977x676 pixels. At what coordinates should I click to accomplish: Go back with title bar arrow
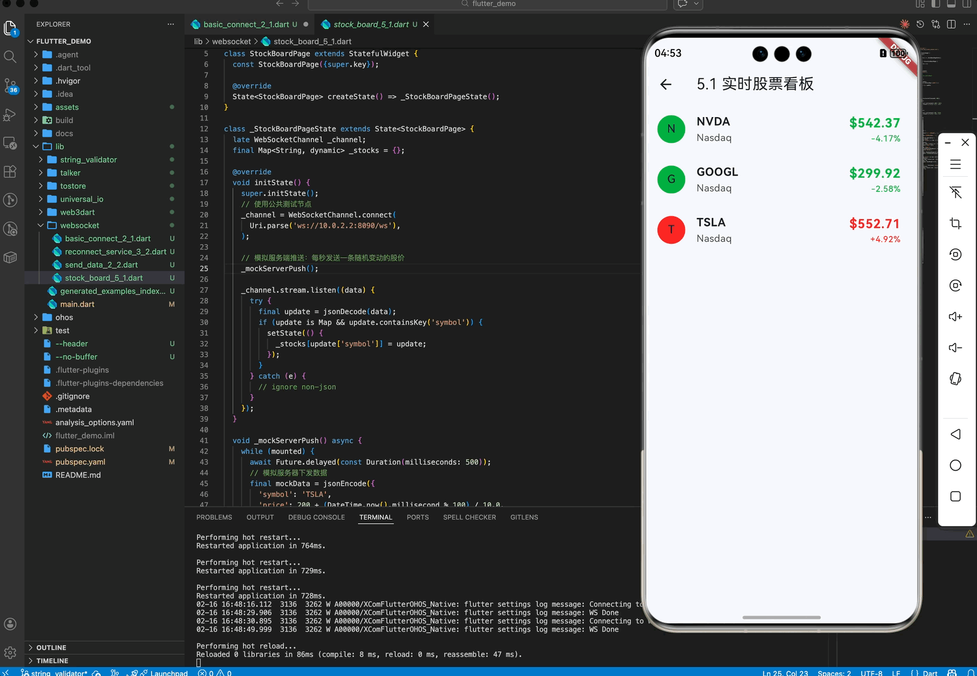279,4
